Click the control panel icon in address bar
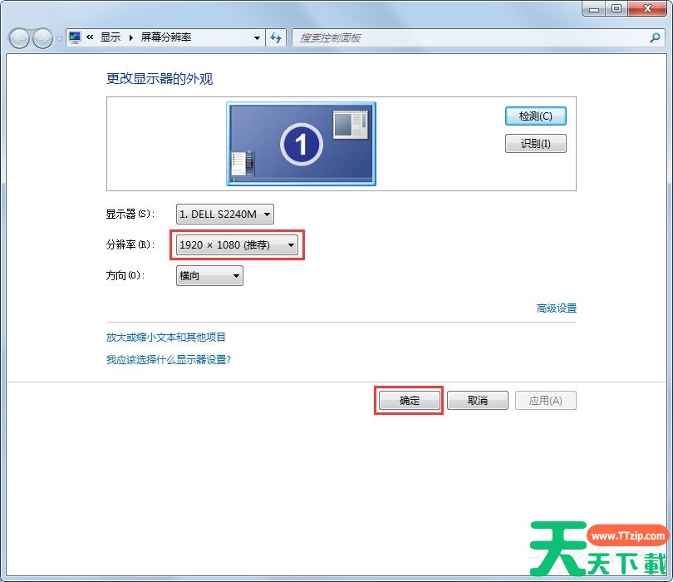The width and height of the screenshot is (673, 582). click(75, 37)
